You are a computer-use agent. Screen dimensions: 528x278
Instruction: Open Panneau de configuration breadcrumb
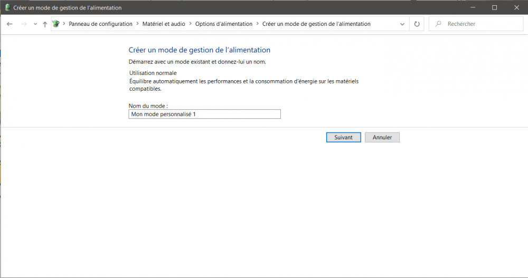pos(100,24)
